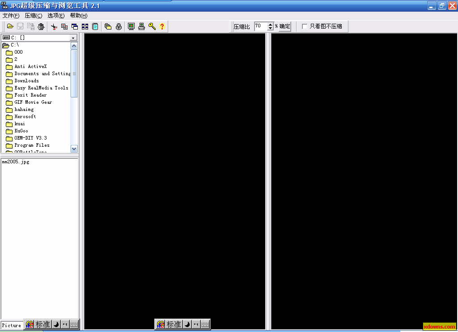The width and height of the screenshot is (458, 332).
Task: Click the stacked yellow folders icon
Action: 108,26
